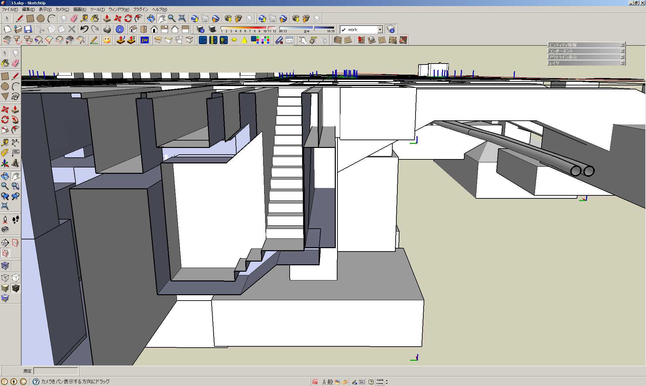Select the Tape Measure tool in the side toolbar
This screenshot has height=386, width=646.
point(5,143)
